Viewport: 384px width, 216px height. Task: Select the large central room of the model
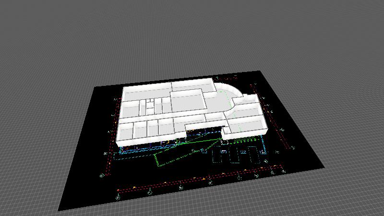(x=187, y=100)
